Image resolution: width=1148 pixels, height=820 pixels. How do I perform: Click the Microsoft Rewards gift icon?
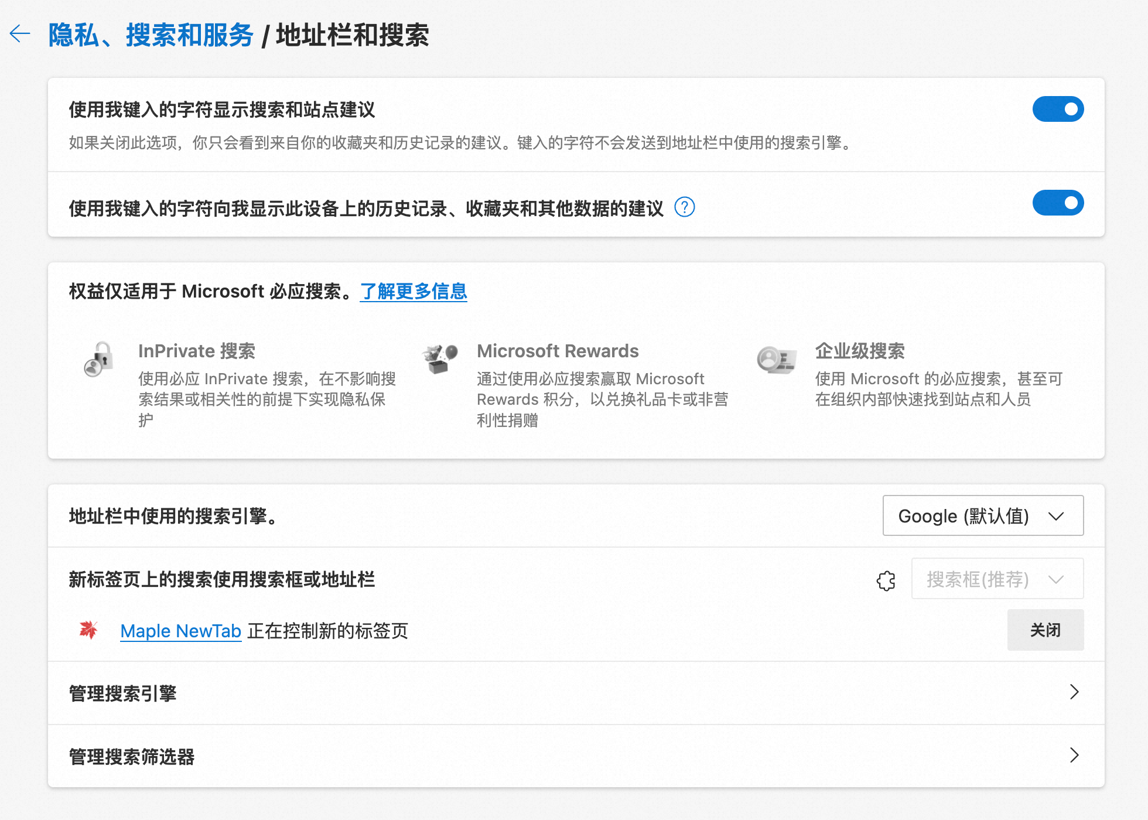pyautogui.click(x=439, y=358)
